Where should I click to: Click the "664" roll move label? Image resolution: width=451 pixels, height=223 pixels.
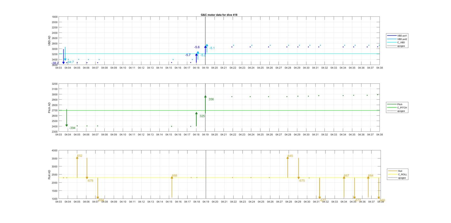click(370, 176)
